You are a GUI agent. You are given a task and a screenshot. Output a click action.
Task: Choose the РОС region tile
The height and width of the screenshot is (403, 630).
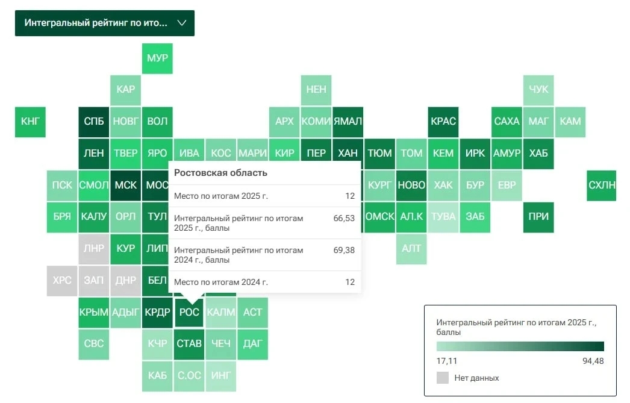click(x=189, y=313)
